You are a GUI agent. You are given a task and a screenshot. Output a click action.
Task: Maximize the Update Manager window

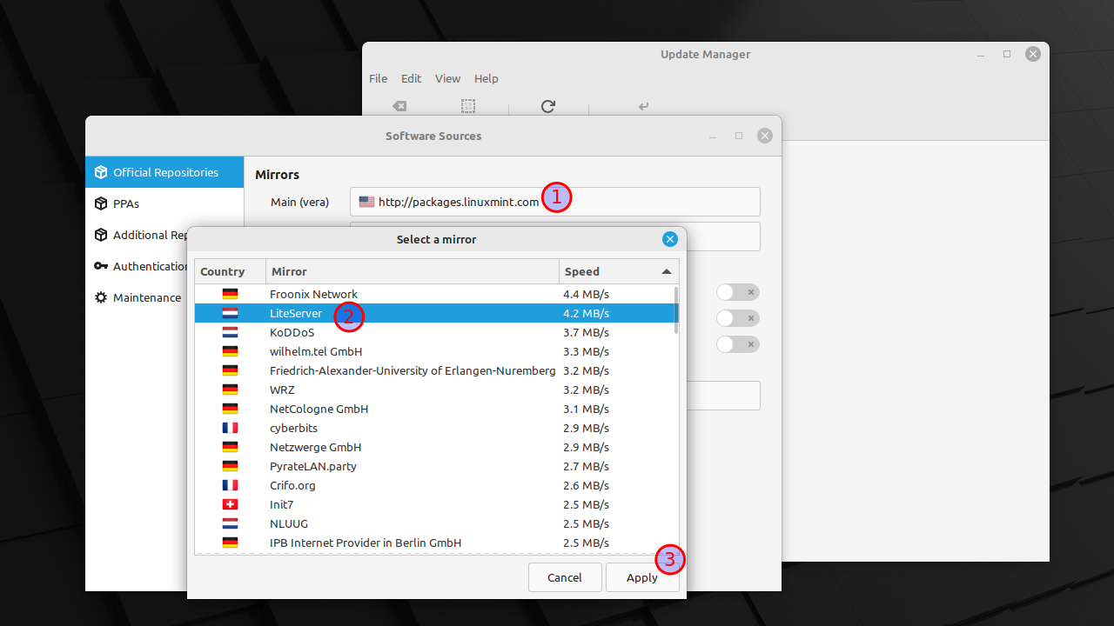(x=1007, y=54)
